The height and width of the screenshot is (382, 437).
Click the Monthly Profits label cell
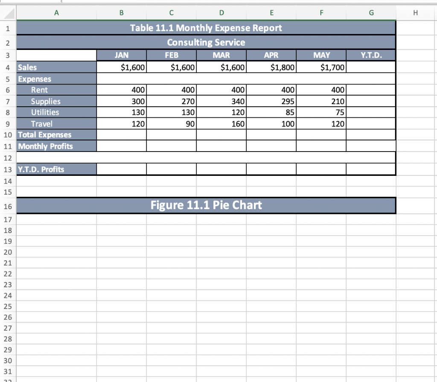pos(56,146)
